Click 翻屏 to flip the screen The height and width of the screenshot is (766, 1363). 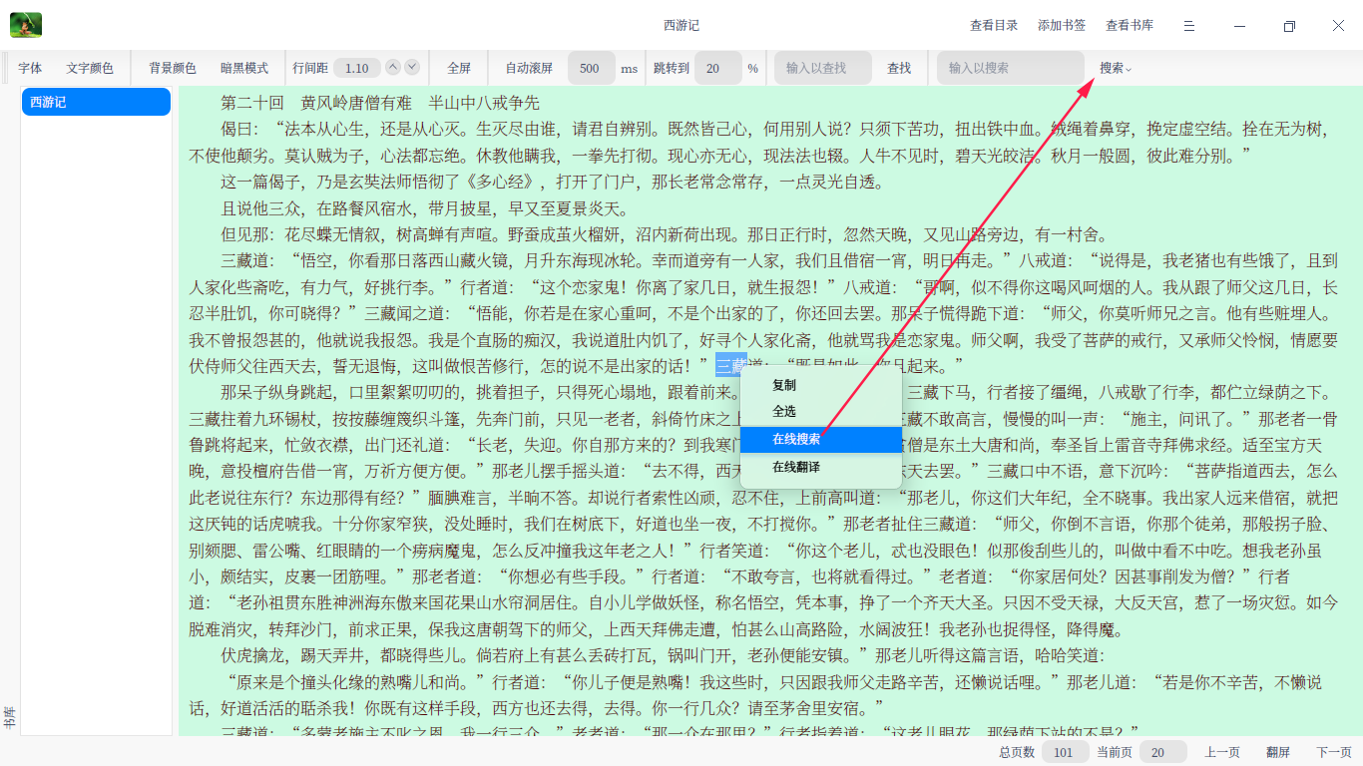1278,752
